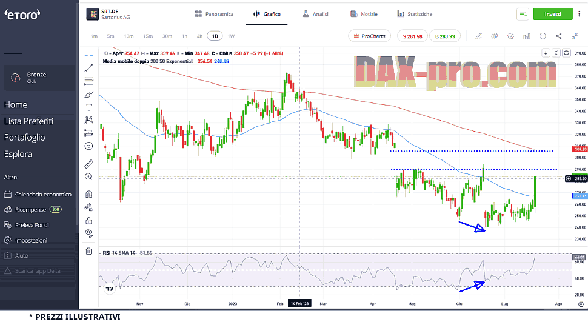Select the 30m timeframe

(x=167, y=36)
